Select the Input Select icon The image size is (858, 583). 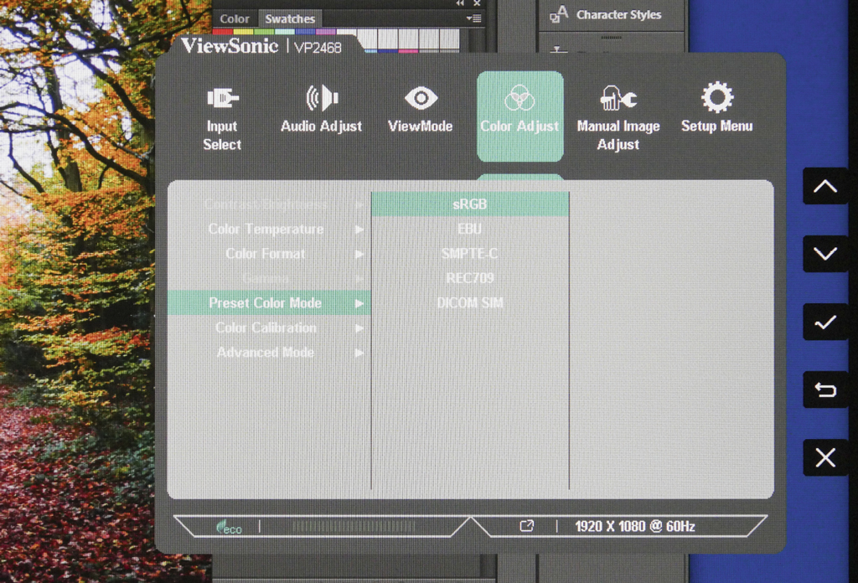point(222,100)
